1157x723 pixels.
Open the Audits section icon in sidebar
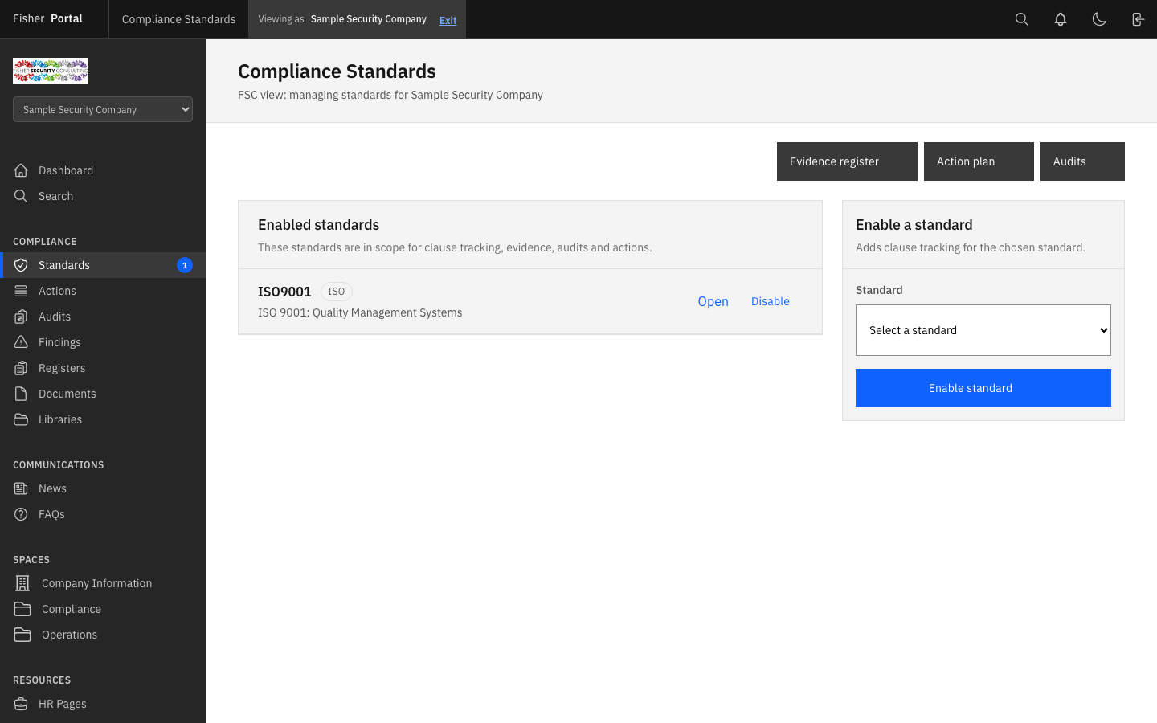pos(22,316)
